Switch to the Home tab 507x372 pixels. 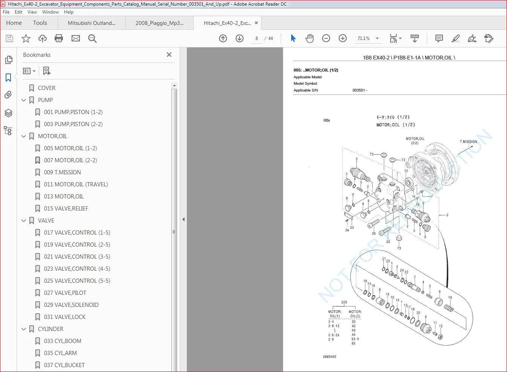[14, 23]
